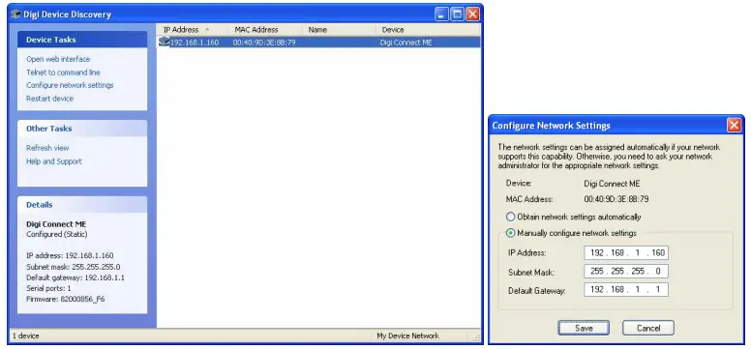Image resolution: width=751 pixels, height=349 pixels.
Task: Choose Telnet to command line
Action: coord(63,73)
